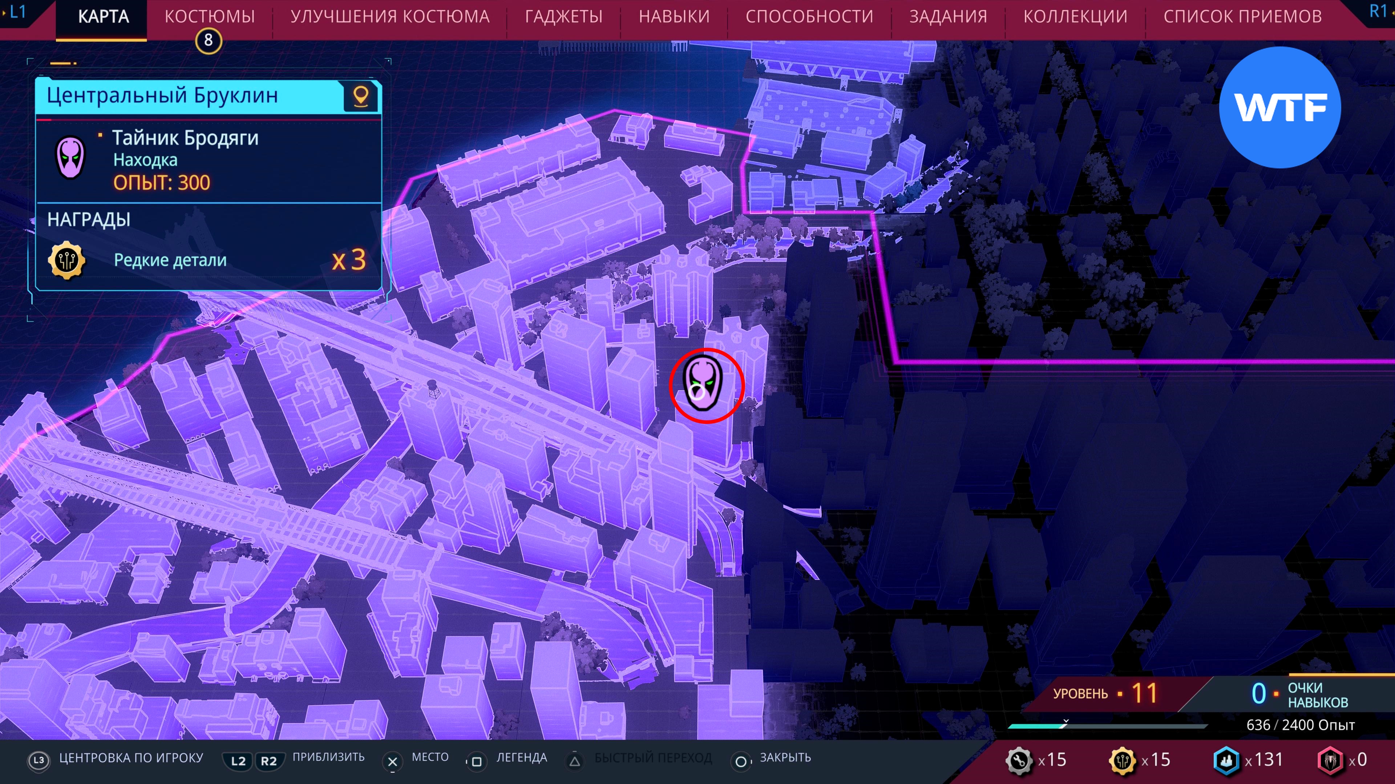Click the gold rare parts icon x15
This screenshot has width=1395, height=784.
click(x=1122, y=760)
